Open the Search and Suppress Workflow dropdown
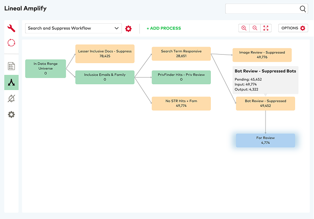This screenshot has width=314, height=219. tap(73, 28)
